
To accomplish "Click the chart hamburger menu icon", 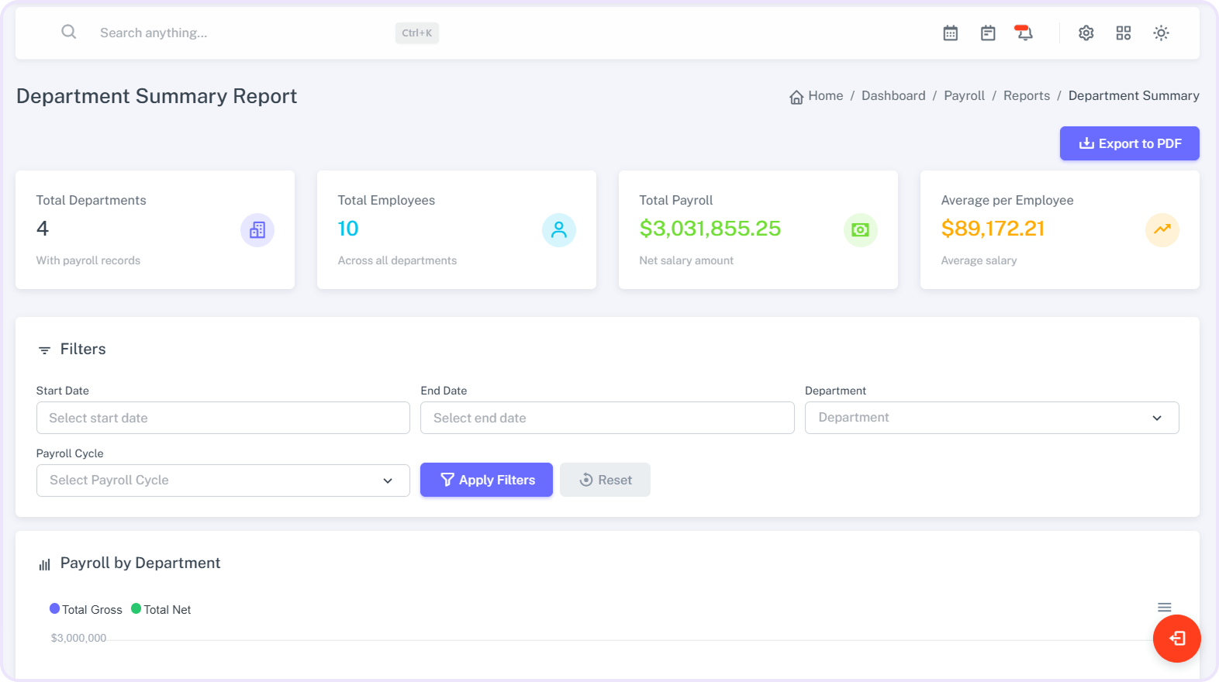I will (x=1164, y=608).
